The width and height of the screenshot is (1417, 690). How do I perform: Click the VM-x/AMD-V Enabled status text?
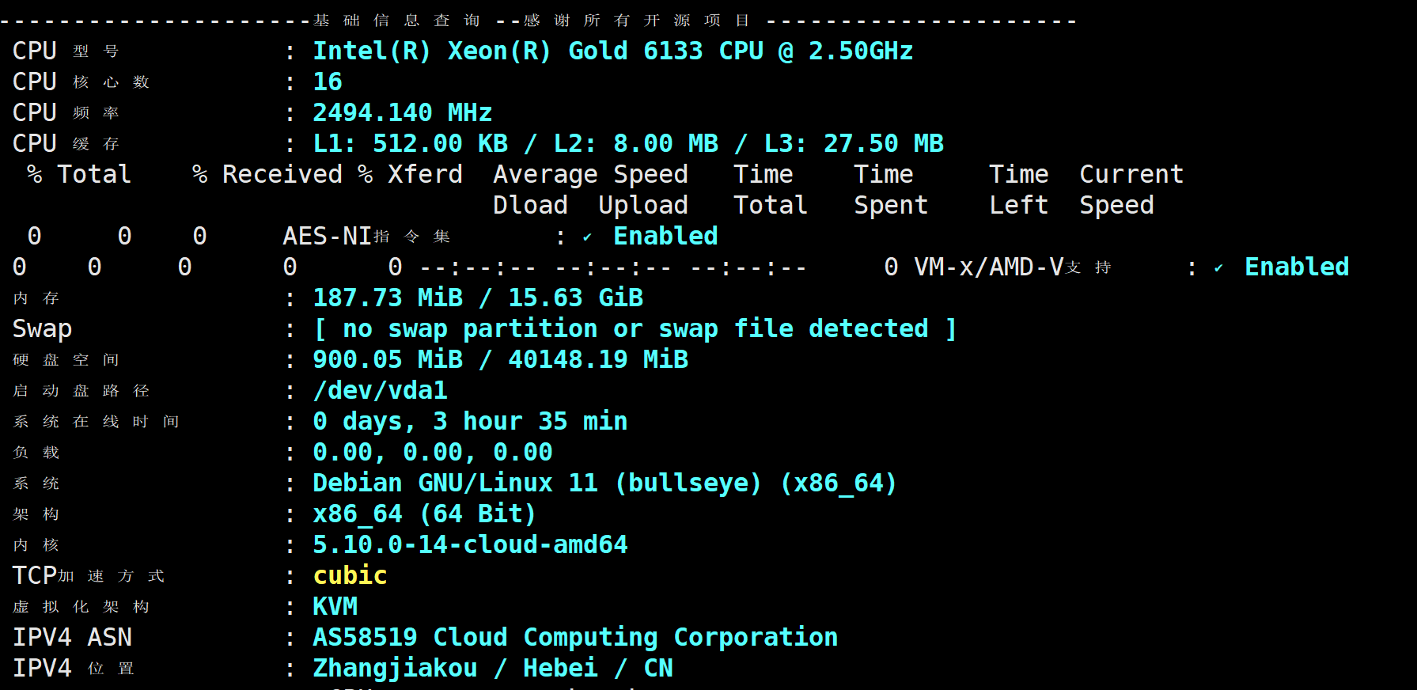tap(1297, 267)
